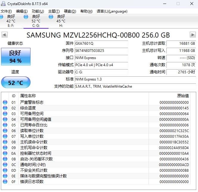Viewport: 198px width, 192px height.
Task: Go to previous disk with left arrow
Action: point(4,35)
